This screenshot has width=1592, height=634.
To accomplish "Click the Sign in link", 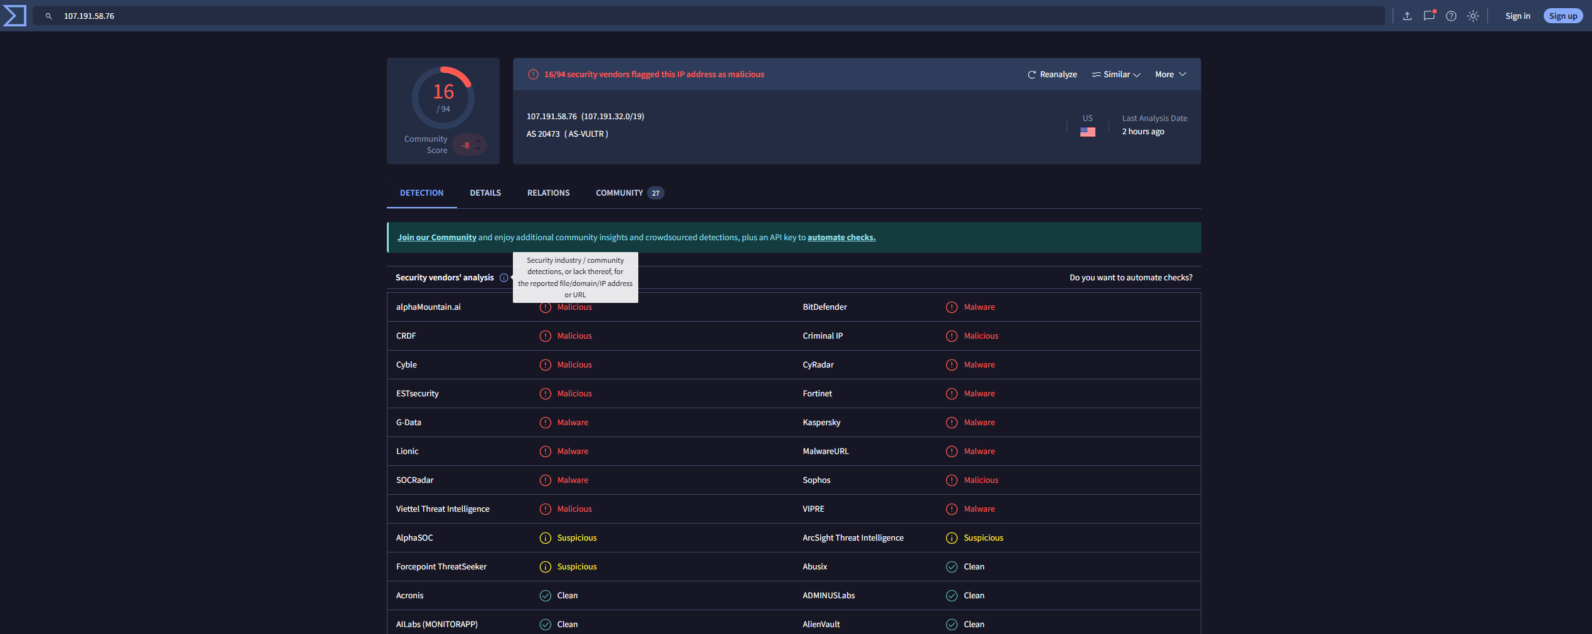I will pos(1517,16).
